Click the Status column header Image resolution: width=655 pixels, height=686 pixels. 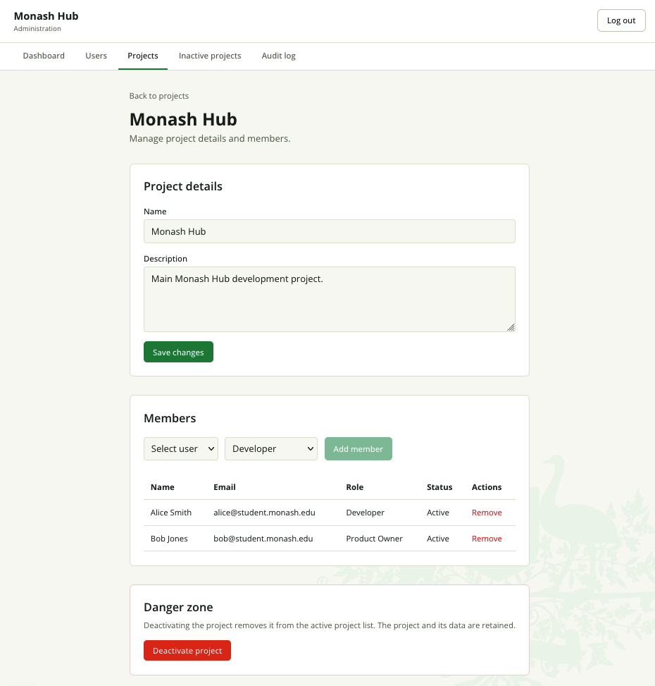tap(439, 487)
